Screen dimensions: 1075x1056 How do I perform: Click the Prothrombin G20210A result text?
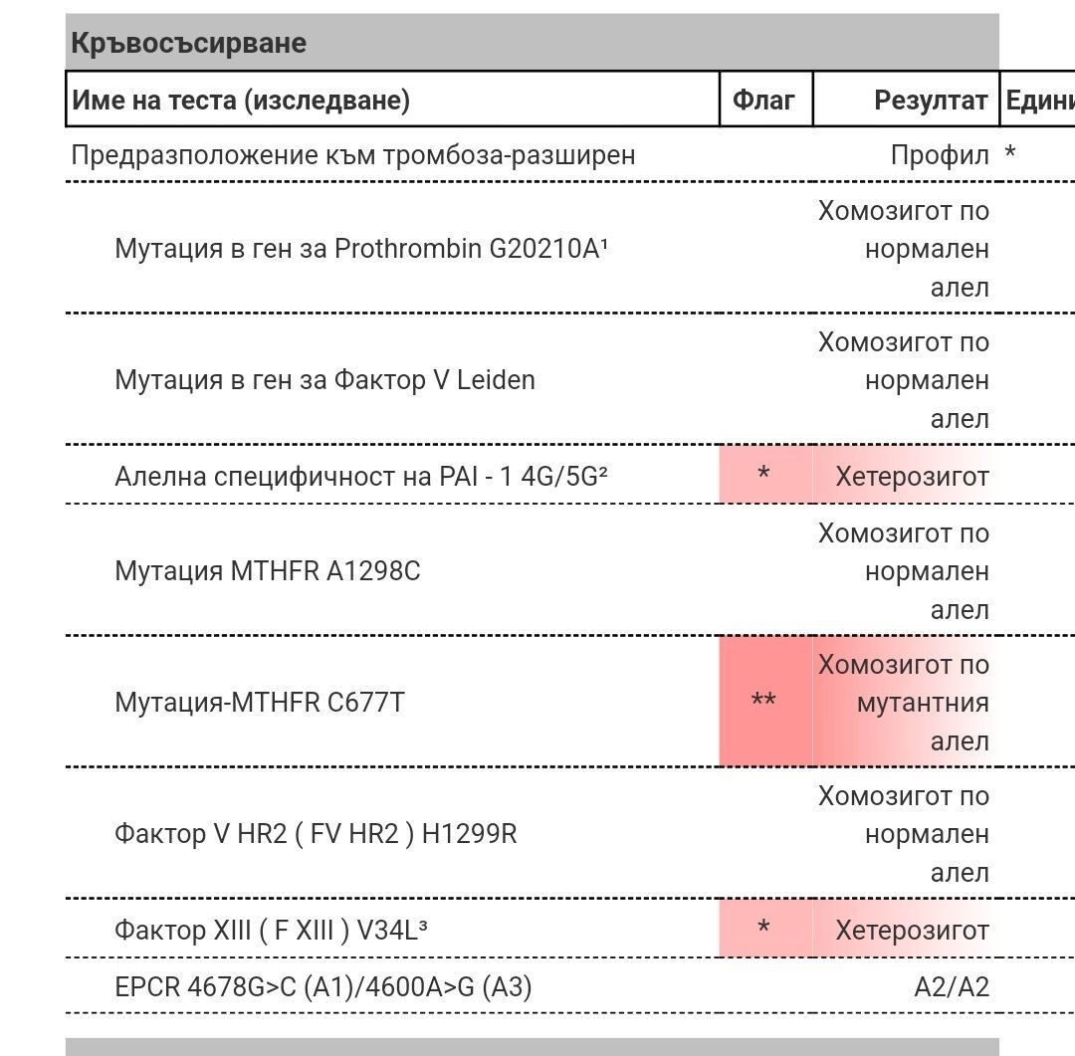905,249
